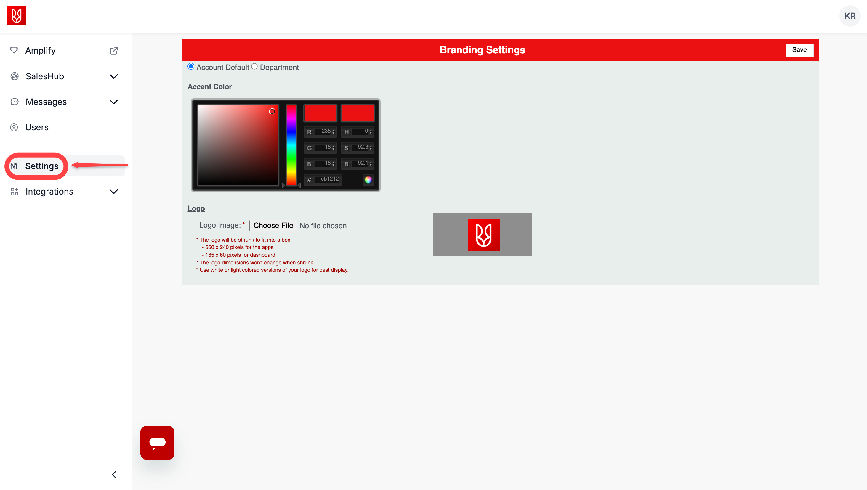Collapse the sidebar with the left arrow
Screen dimensions: 867x490
pos(114,475)
